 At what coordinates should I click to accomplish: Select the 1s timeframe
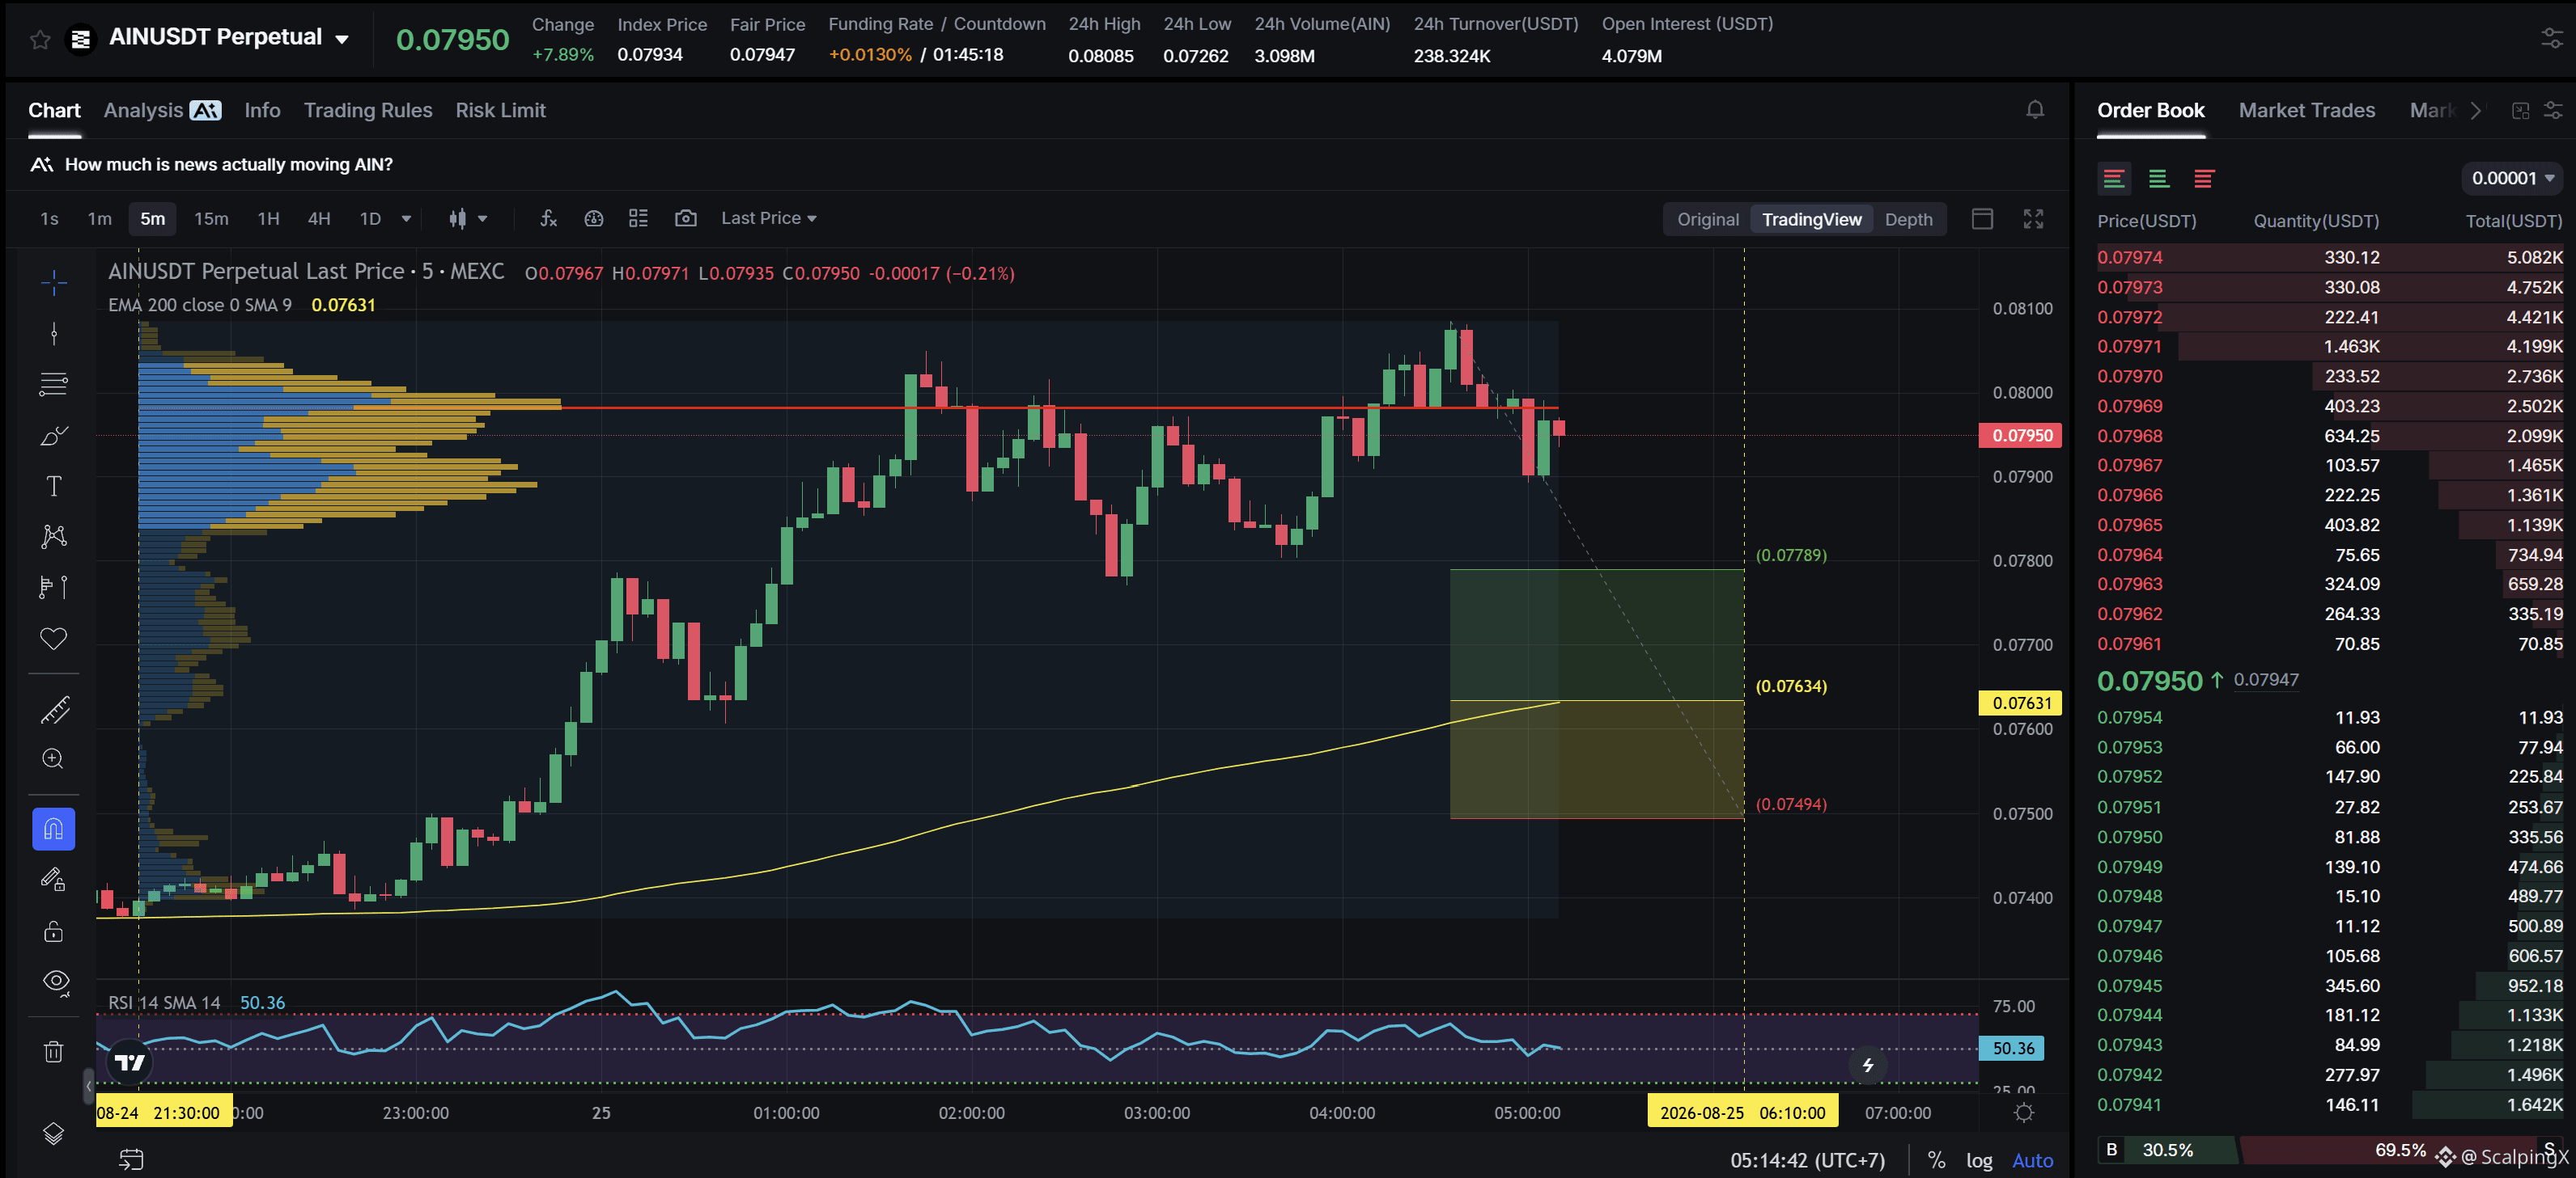(49, 219)
